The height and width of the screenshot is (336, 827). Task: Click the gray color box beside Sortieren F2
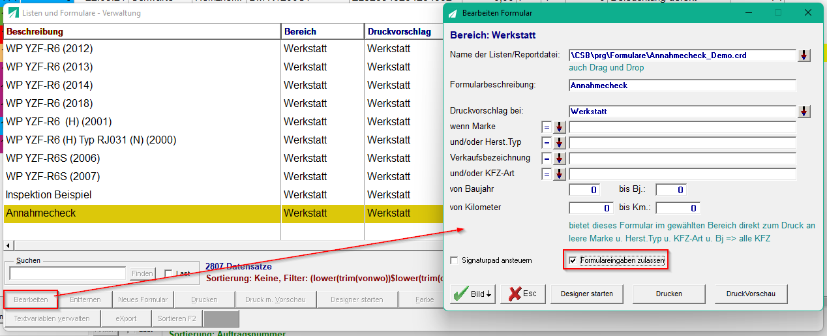point(221,318)
